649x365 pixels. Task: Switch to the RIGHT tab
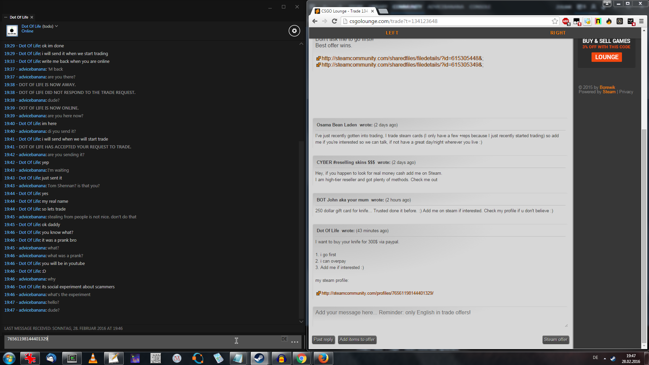558,33
